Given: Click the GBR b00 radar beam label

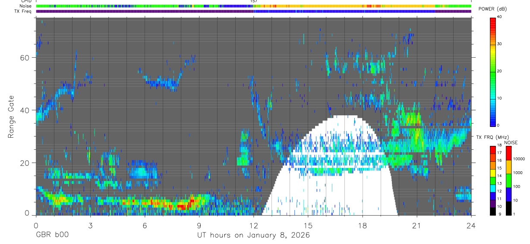Looking at the screenshot, I should pos(52,235).
